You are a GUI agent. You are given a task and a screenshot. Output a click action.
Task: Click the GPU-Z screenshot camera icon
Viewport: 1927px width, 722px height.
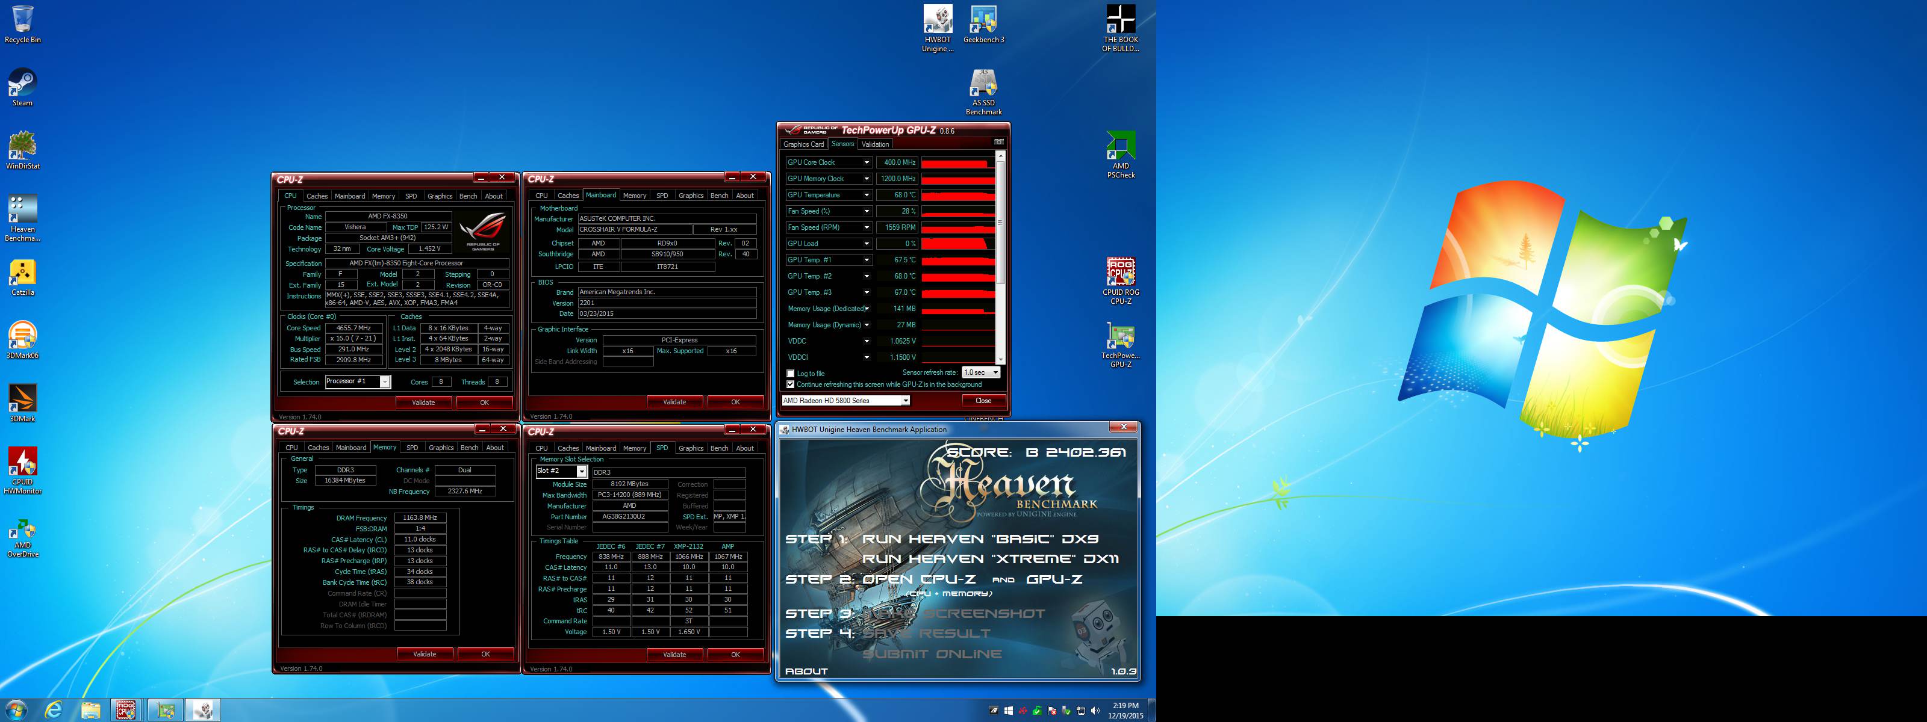click(x=998, y=142)
